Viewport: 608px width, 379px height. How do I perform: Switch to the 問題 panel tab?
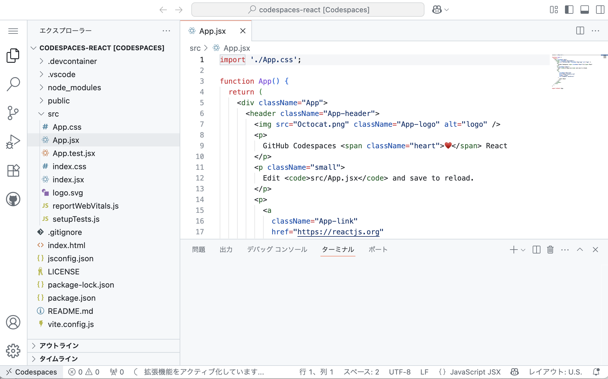coord(198,250)
